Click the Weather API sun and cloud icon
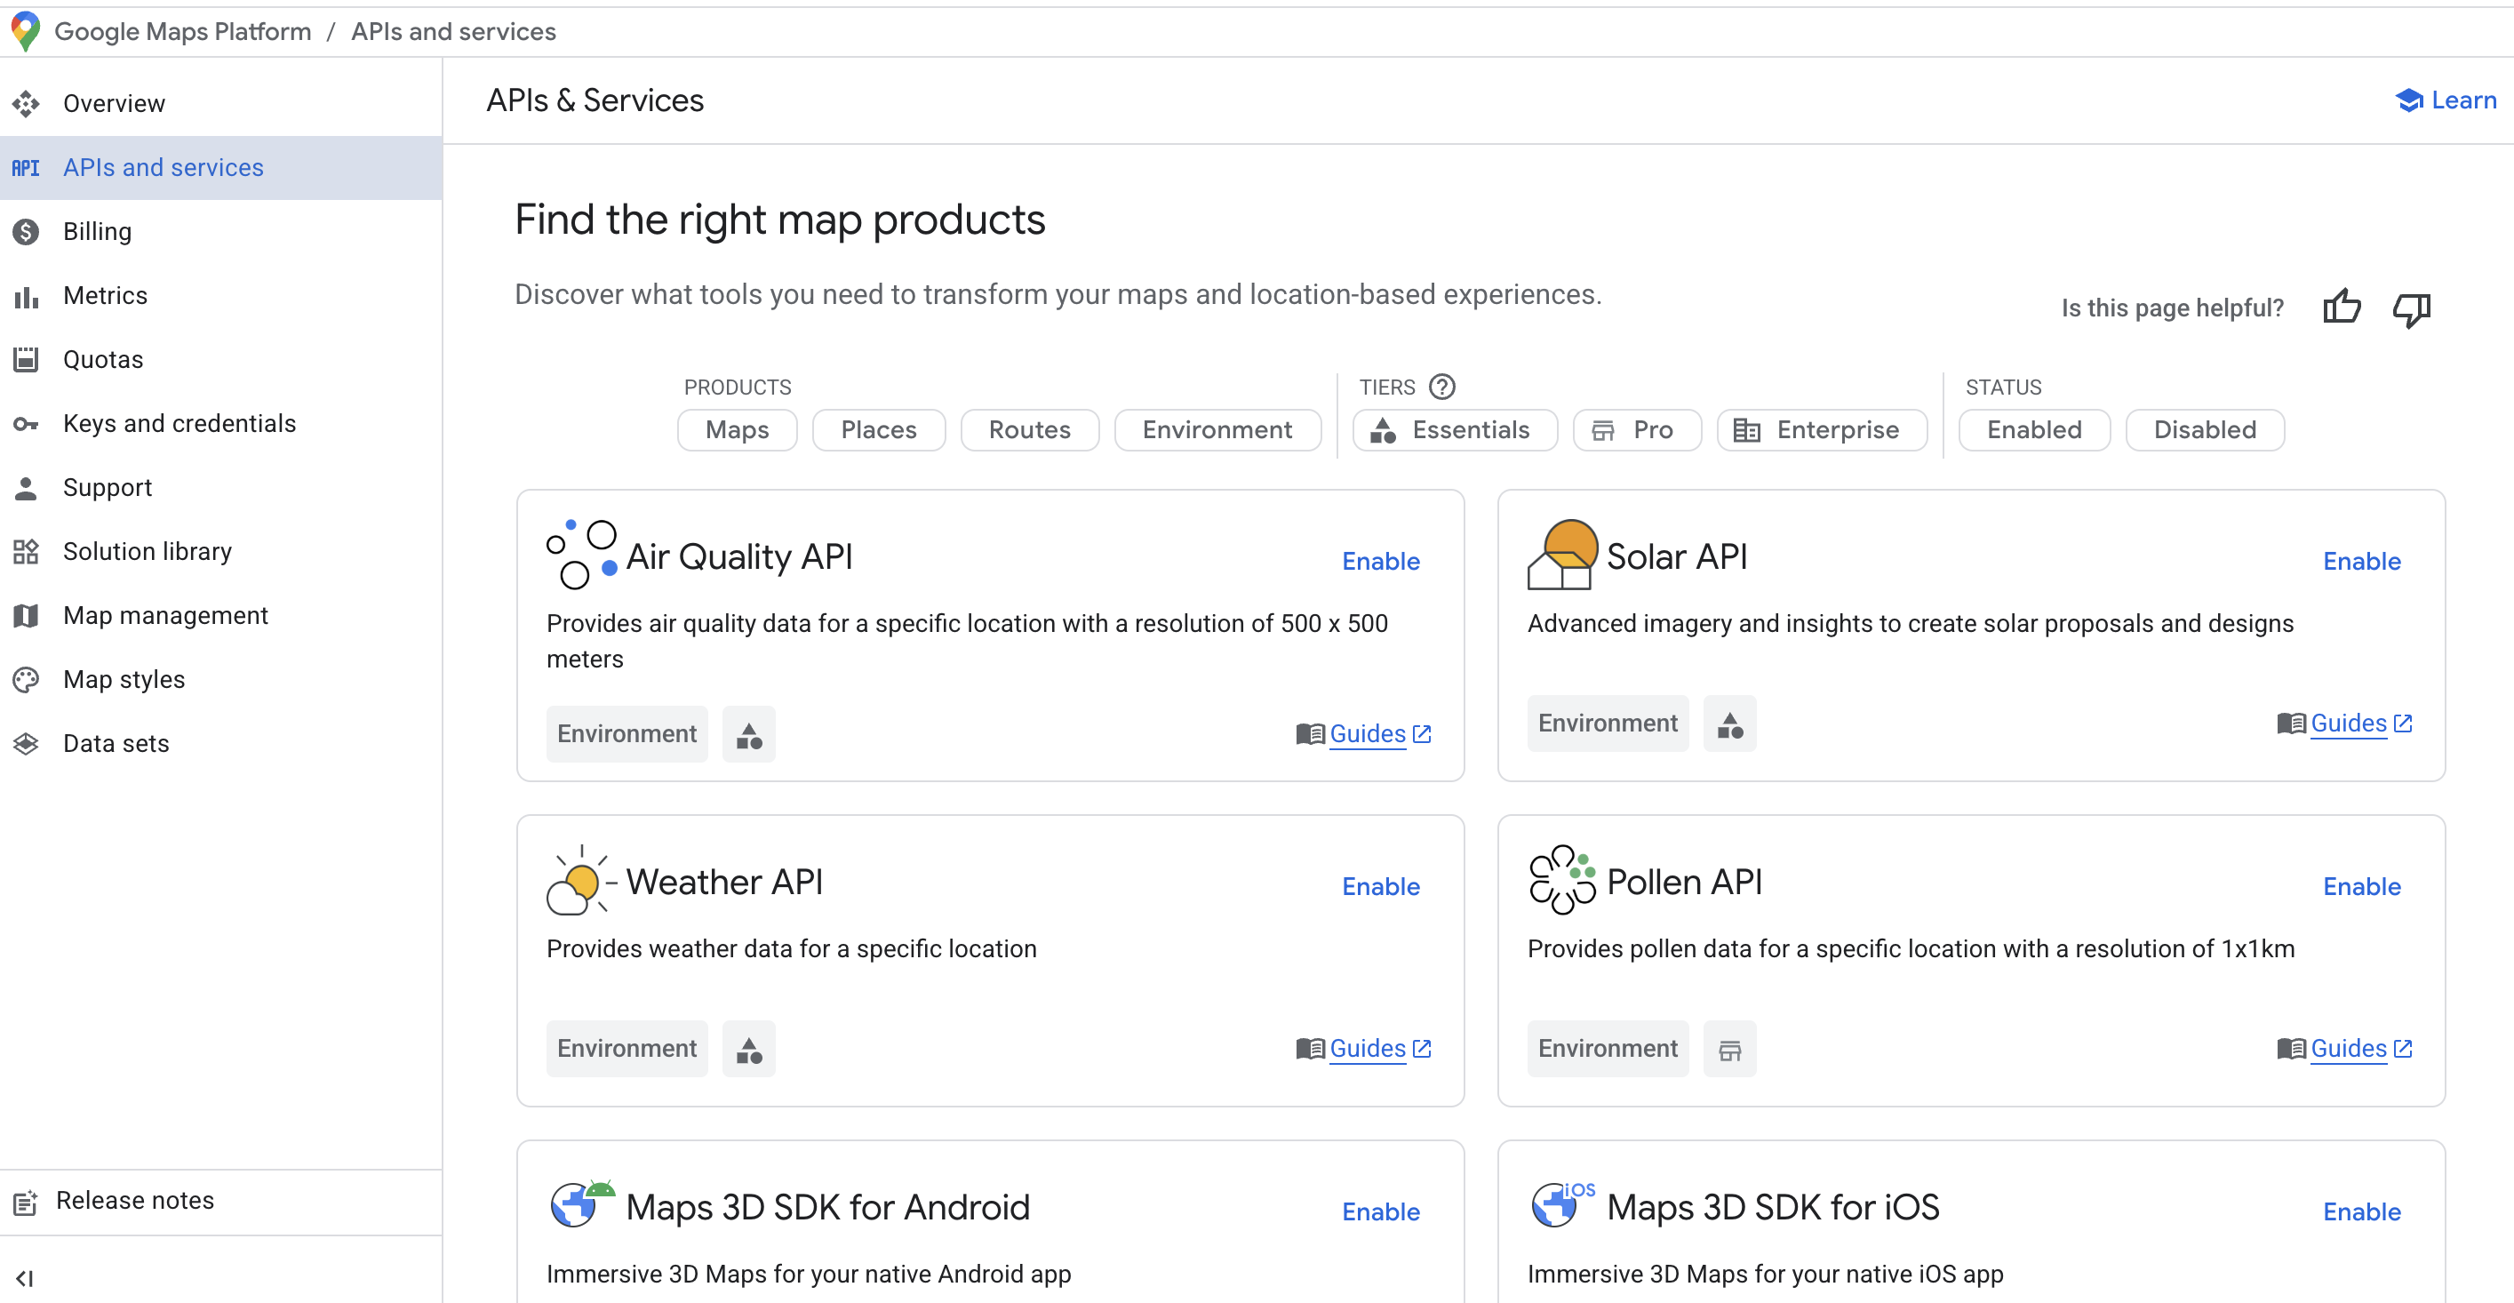This screenshot has width=2514, height=1303. pyautogui.click(x=579, y=881)
